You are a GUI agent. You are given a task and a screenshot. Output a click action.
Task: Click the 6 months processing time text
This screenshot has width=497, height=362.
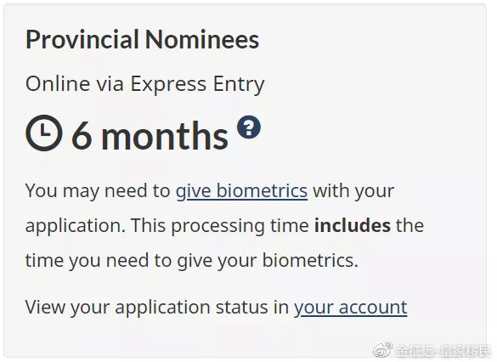150,136
